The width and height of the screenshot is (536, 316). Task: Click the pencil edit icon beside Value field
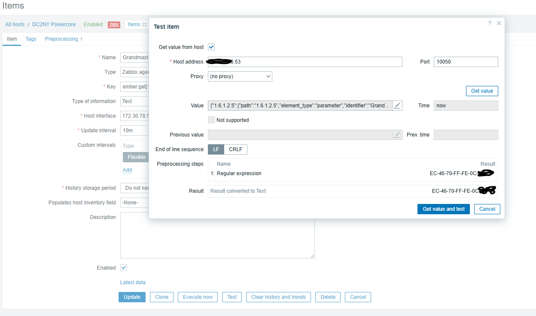pyautogui.click(x=397, y=106)
